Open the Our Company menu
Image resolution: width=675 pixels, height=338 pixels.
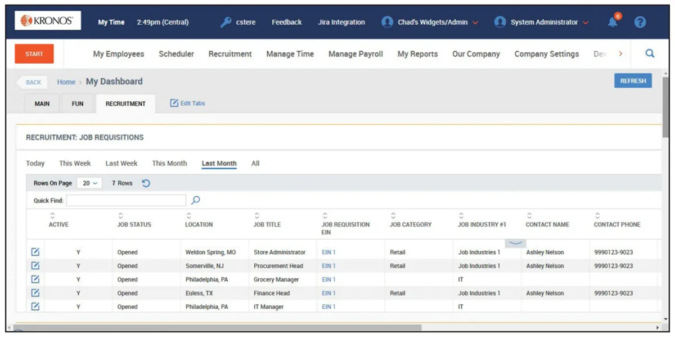[476, 54]
